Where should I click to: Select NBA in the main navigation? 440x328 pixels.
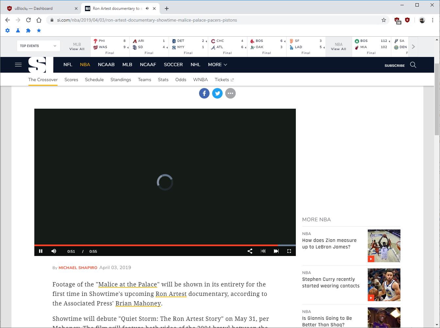tap(85, 64)
